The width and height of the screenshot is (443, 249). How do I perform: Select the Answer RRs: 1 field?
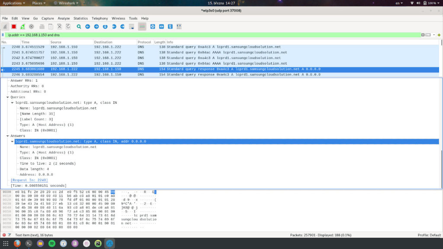[x=24, y=80]
